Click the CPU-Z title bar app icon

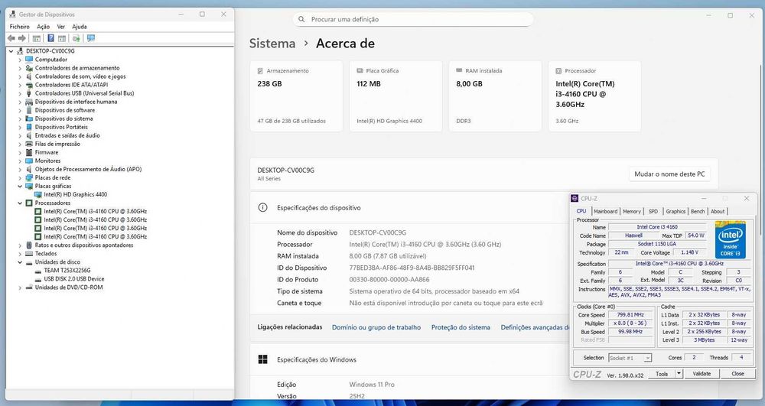[x=575, y=198]
